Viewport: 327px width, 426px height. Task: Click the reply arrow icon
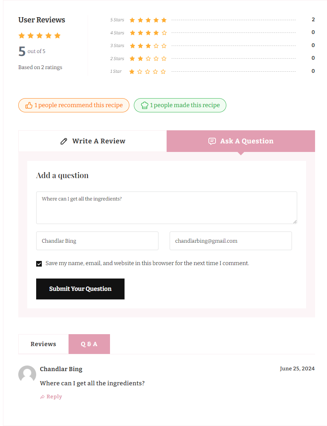coord(43,397)
